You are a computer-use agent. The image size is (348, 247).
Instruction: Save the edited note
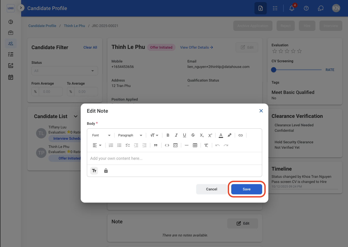pos(247,189)
